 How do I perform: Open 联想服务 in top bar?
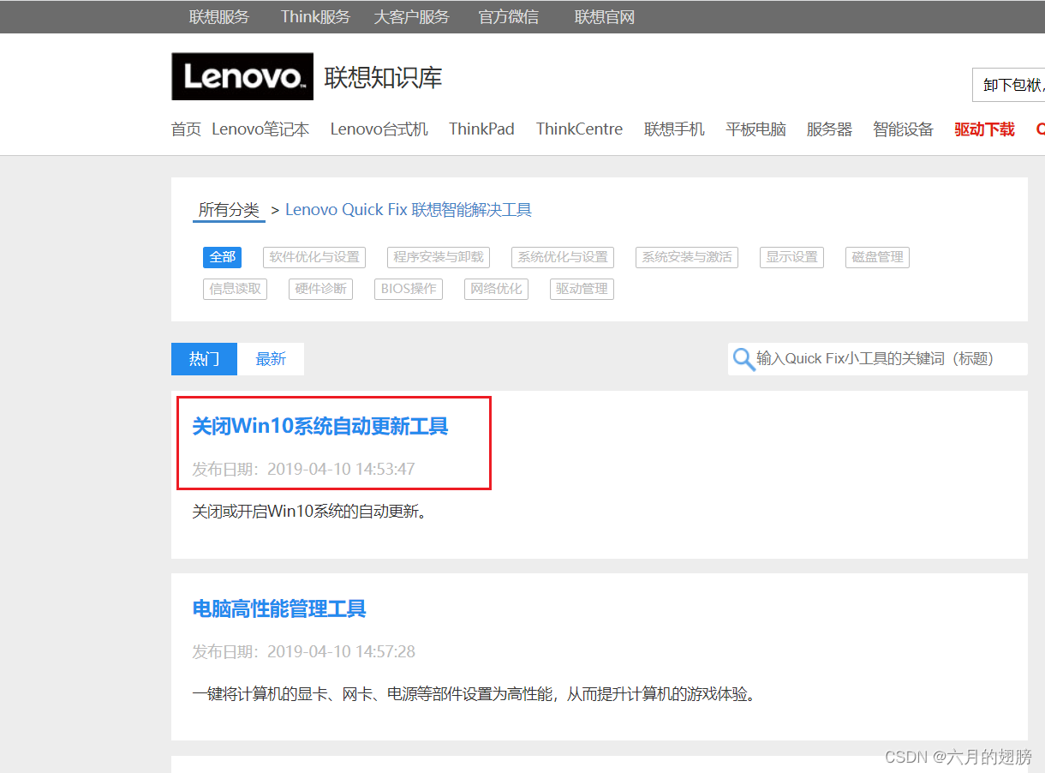click(219, 17)
